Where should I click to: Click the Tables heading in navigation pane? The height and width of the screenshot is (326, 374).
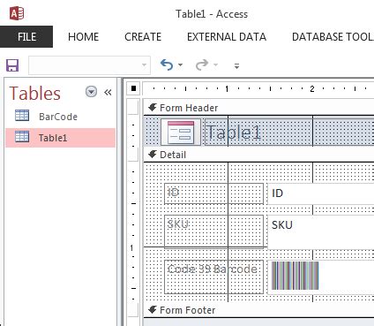[35, 94]
